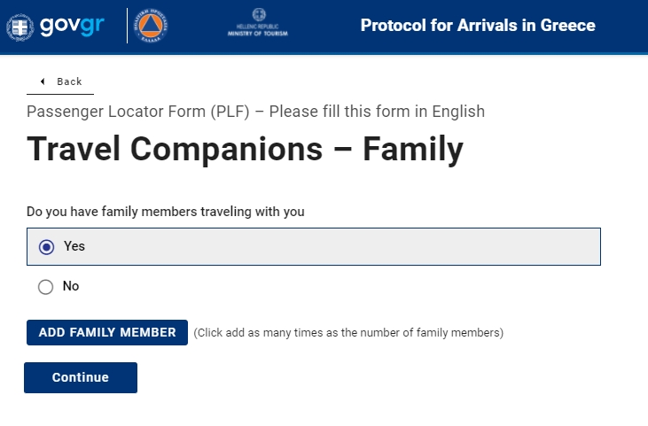Click the "No" option label text
Viewport: 648px width, 426px height.
point(71,286)
